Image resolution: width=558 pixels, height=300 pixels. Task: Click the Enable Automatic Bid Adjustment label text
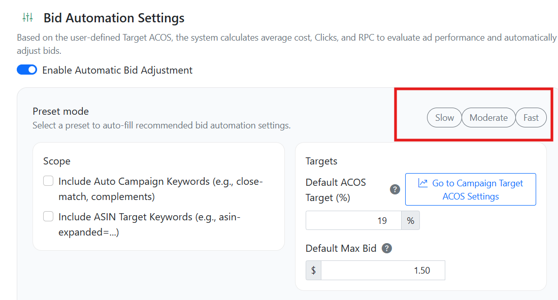click(x=117, y=70)
